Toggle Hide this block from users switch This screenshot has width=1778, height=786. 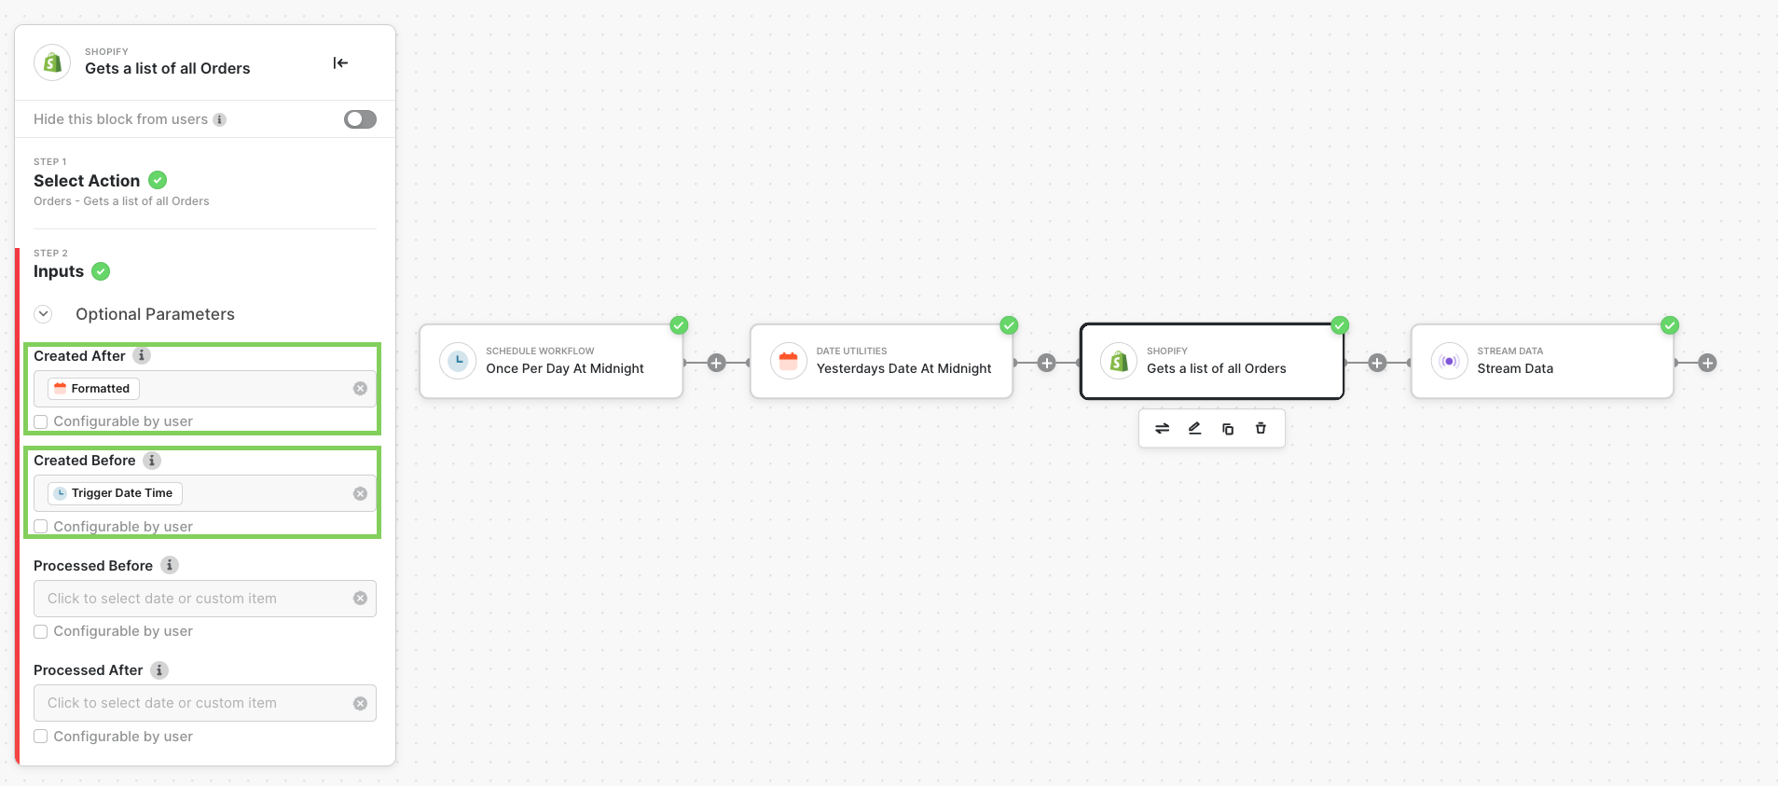point(360,119)
